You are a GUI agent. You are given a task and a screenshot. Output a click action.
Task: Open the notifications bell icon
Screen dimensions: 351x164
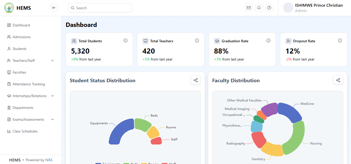(x=259, y=8)
